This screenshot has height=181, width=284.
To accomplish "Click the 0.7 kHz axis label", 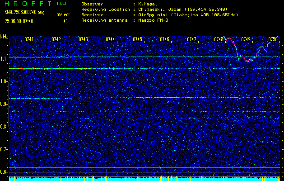I will tap(4, 149).
